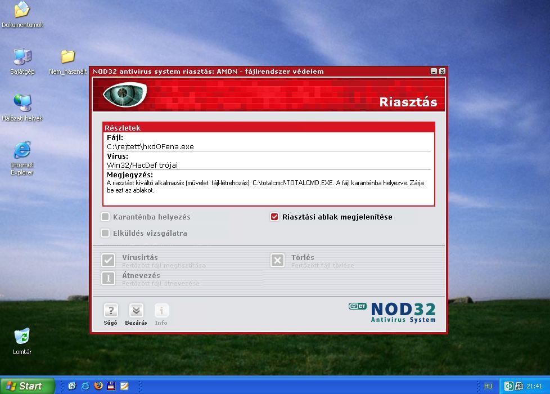Click the HU language indicator
The height and width of the screenshot is (394, 550).
[x=488, y=386]
